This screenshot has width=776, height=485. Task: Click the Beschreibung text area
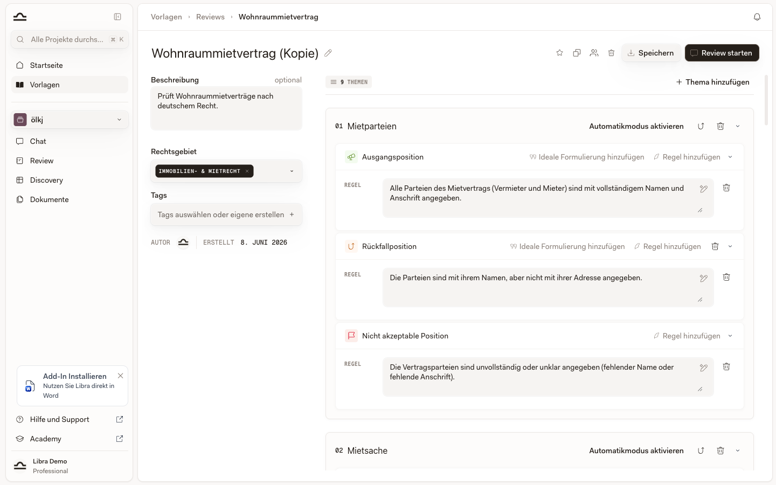(x=226, y=108)
